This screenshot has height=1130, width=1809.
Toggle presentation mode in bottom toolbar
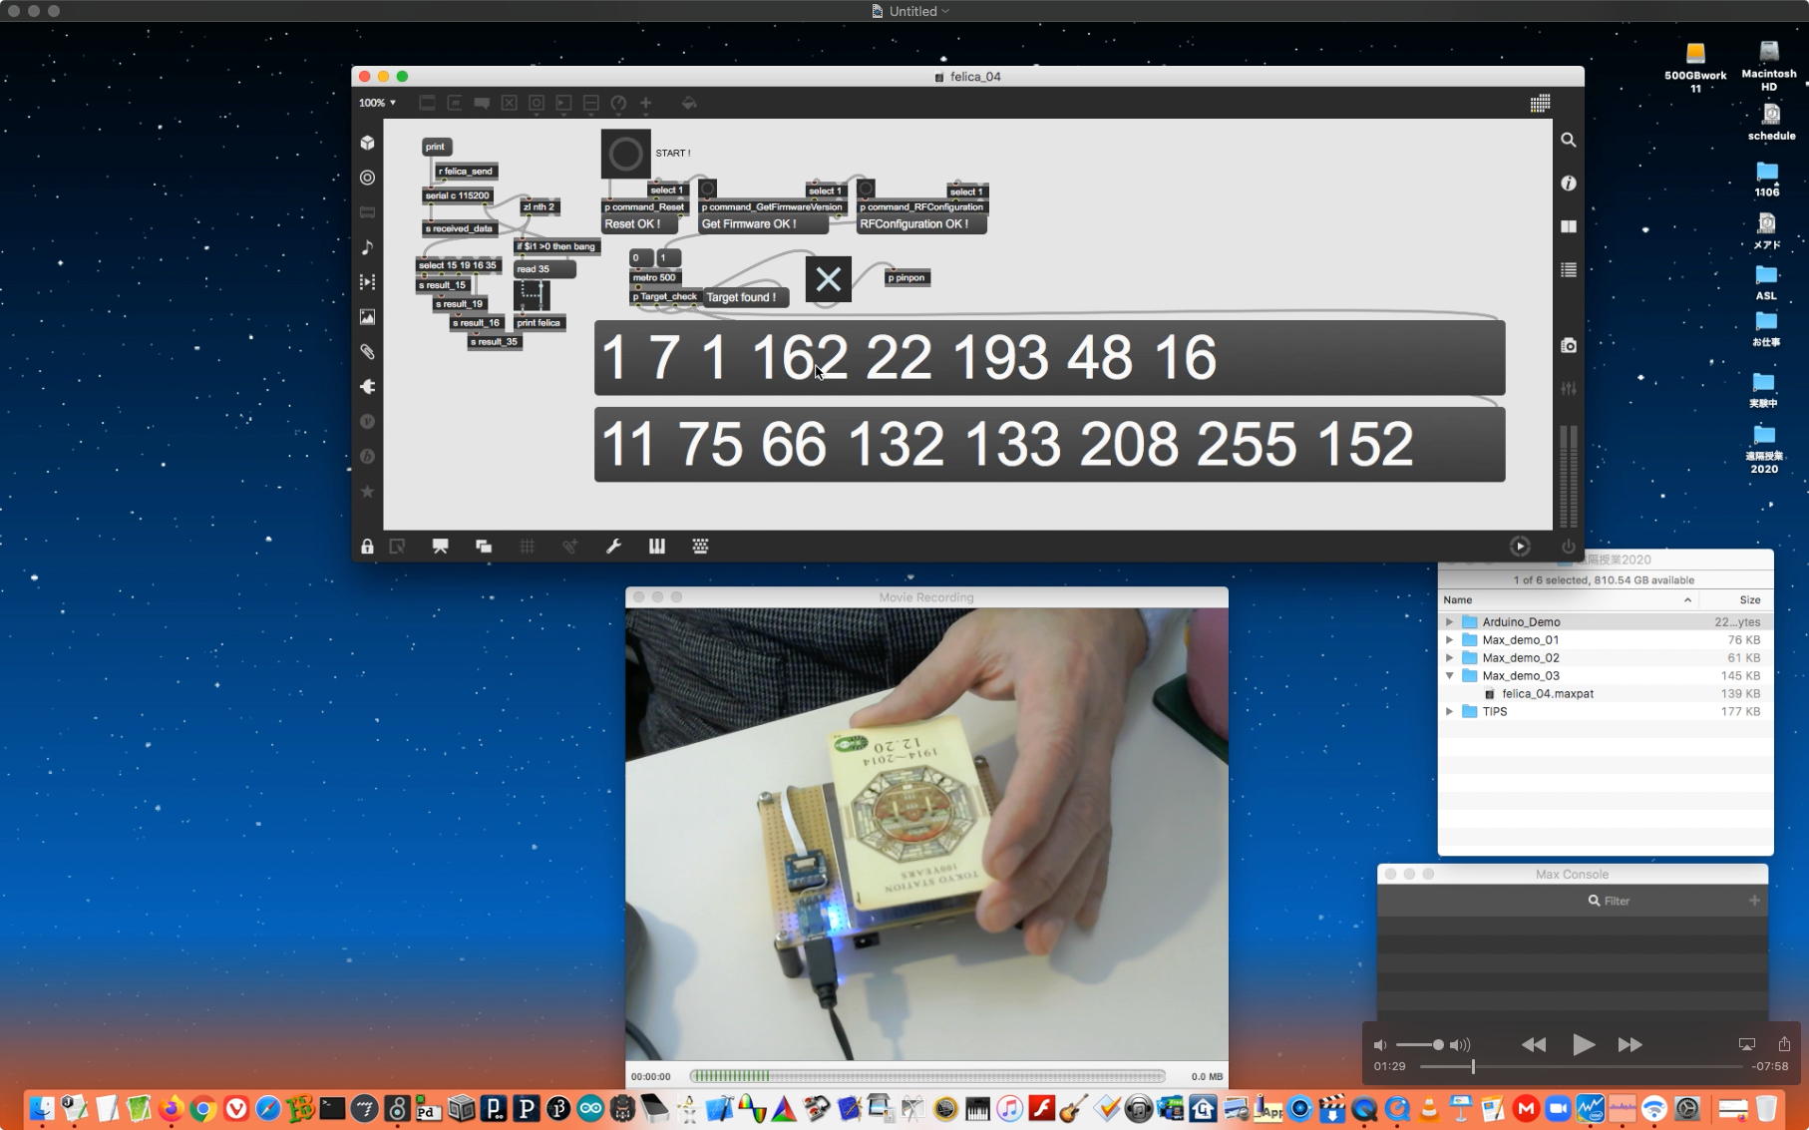(x=440, y=547)
